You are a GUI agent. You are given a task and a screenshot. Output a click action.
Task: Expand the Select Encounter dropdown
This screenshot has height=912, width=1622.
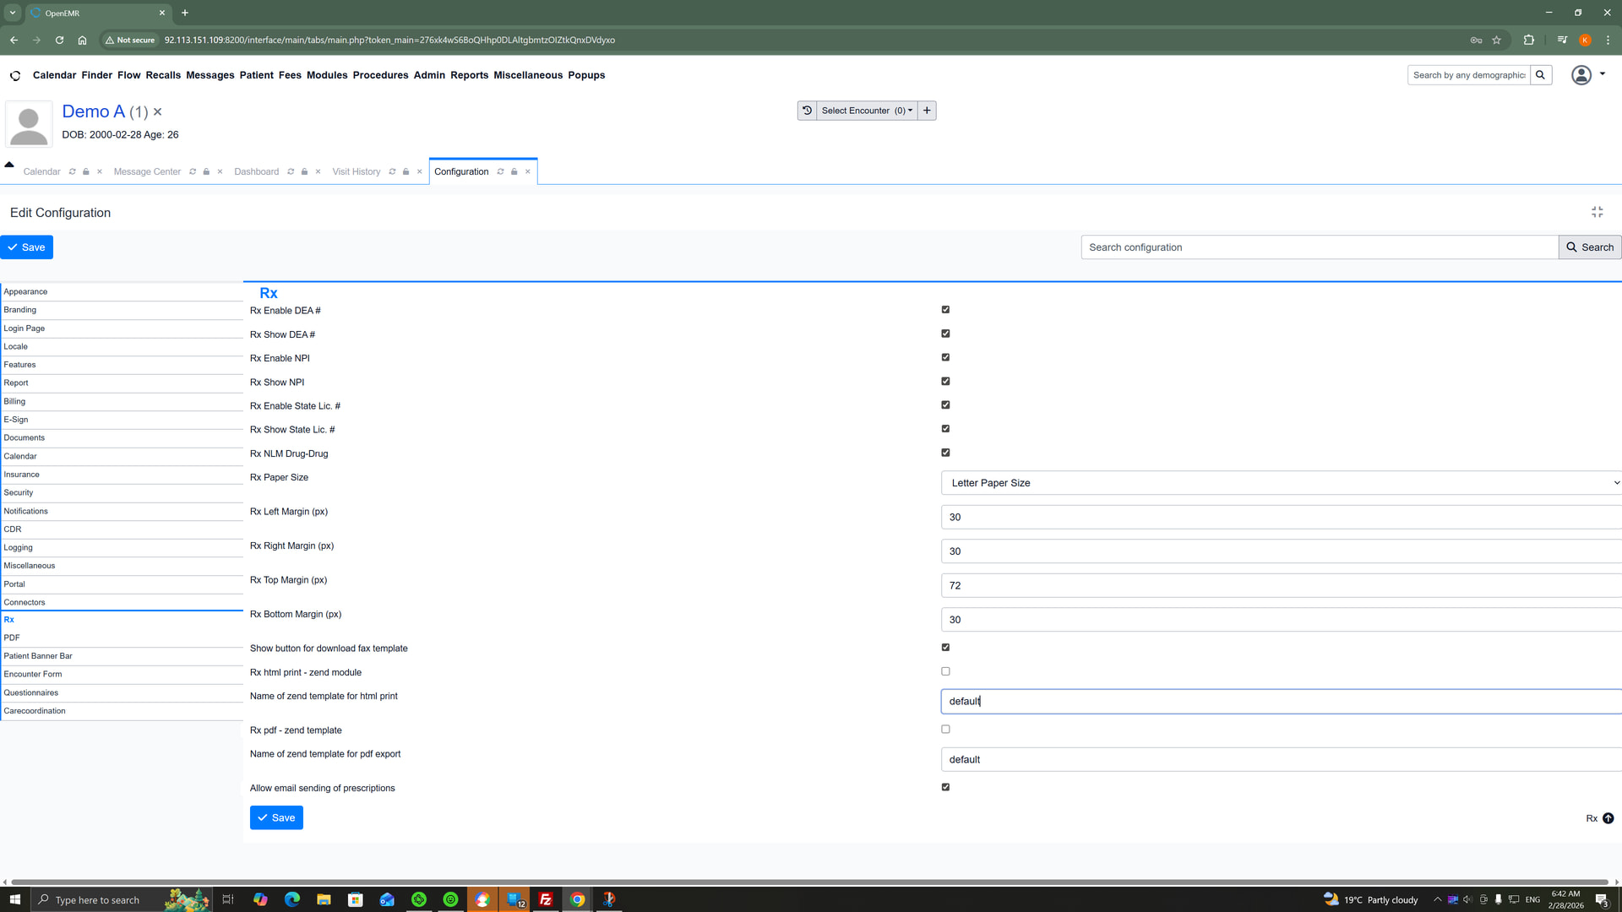(x=866, y=111)
